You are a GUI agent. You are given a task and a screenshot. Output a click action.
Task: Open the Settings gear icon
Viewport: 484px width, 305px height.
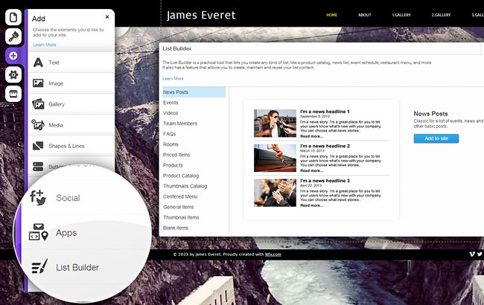tap(13, 74)
